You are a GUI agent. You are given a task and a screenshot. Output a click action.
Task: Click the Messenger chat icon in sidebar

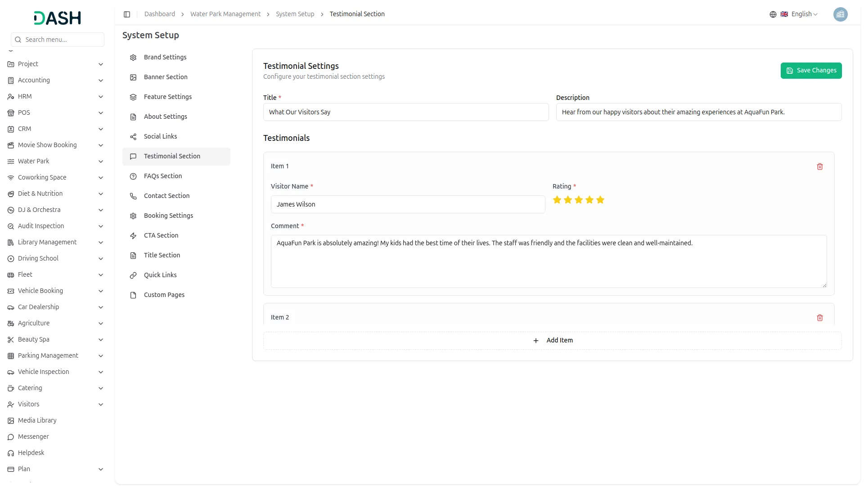point(11,437)
